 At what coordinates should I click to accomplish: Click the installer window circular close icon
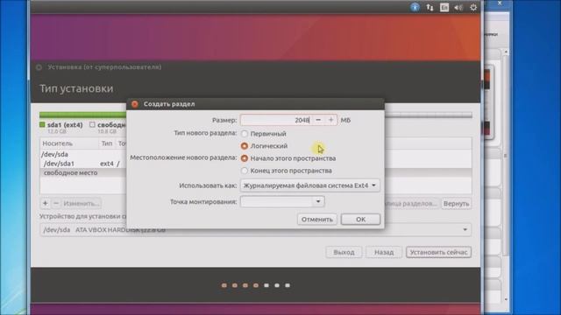(x=39, y=67)
